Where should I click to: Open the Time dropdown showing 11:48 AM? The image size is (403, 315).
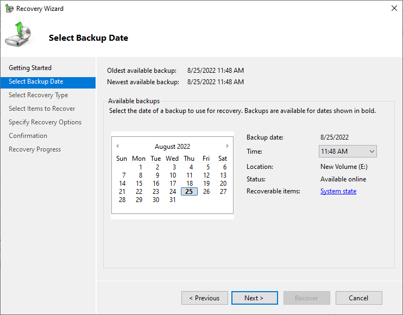(x=348, y=152)
